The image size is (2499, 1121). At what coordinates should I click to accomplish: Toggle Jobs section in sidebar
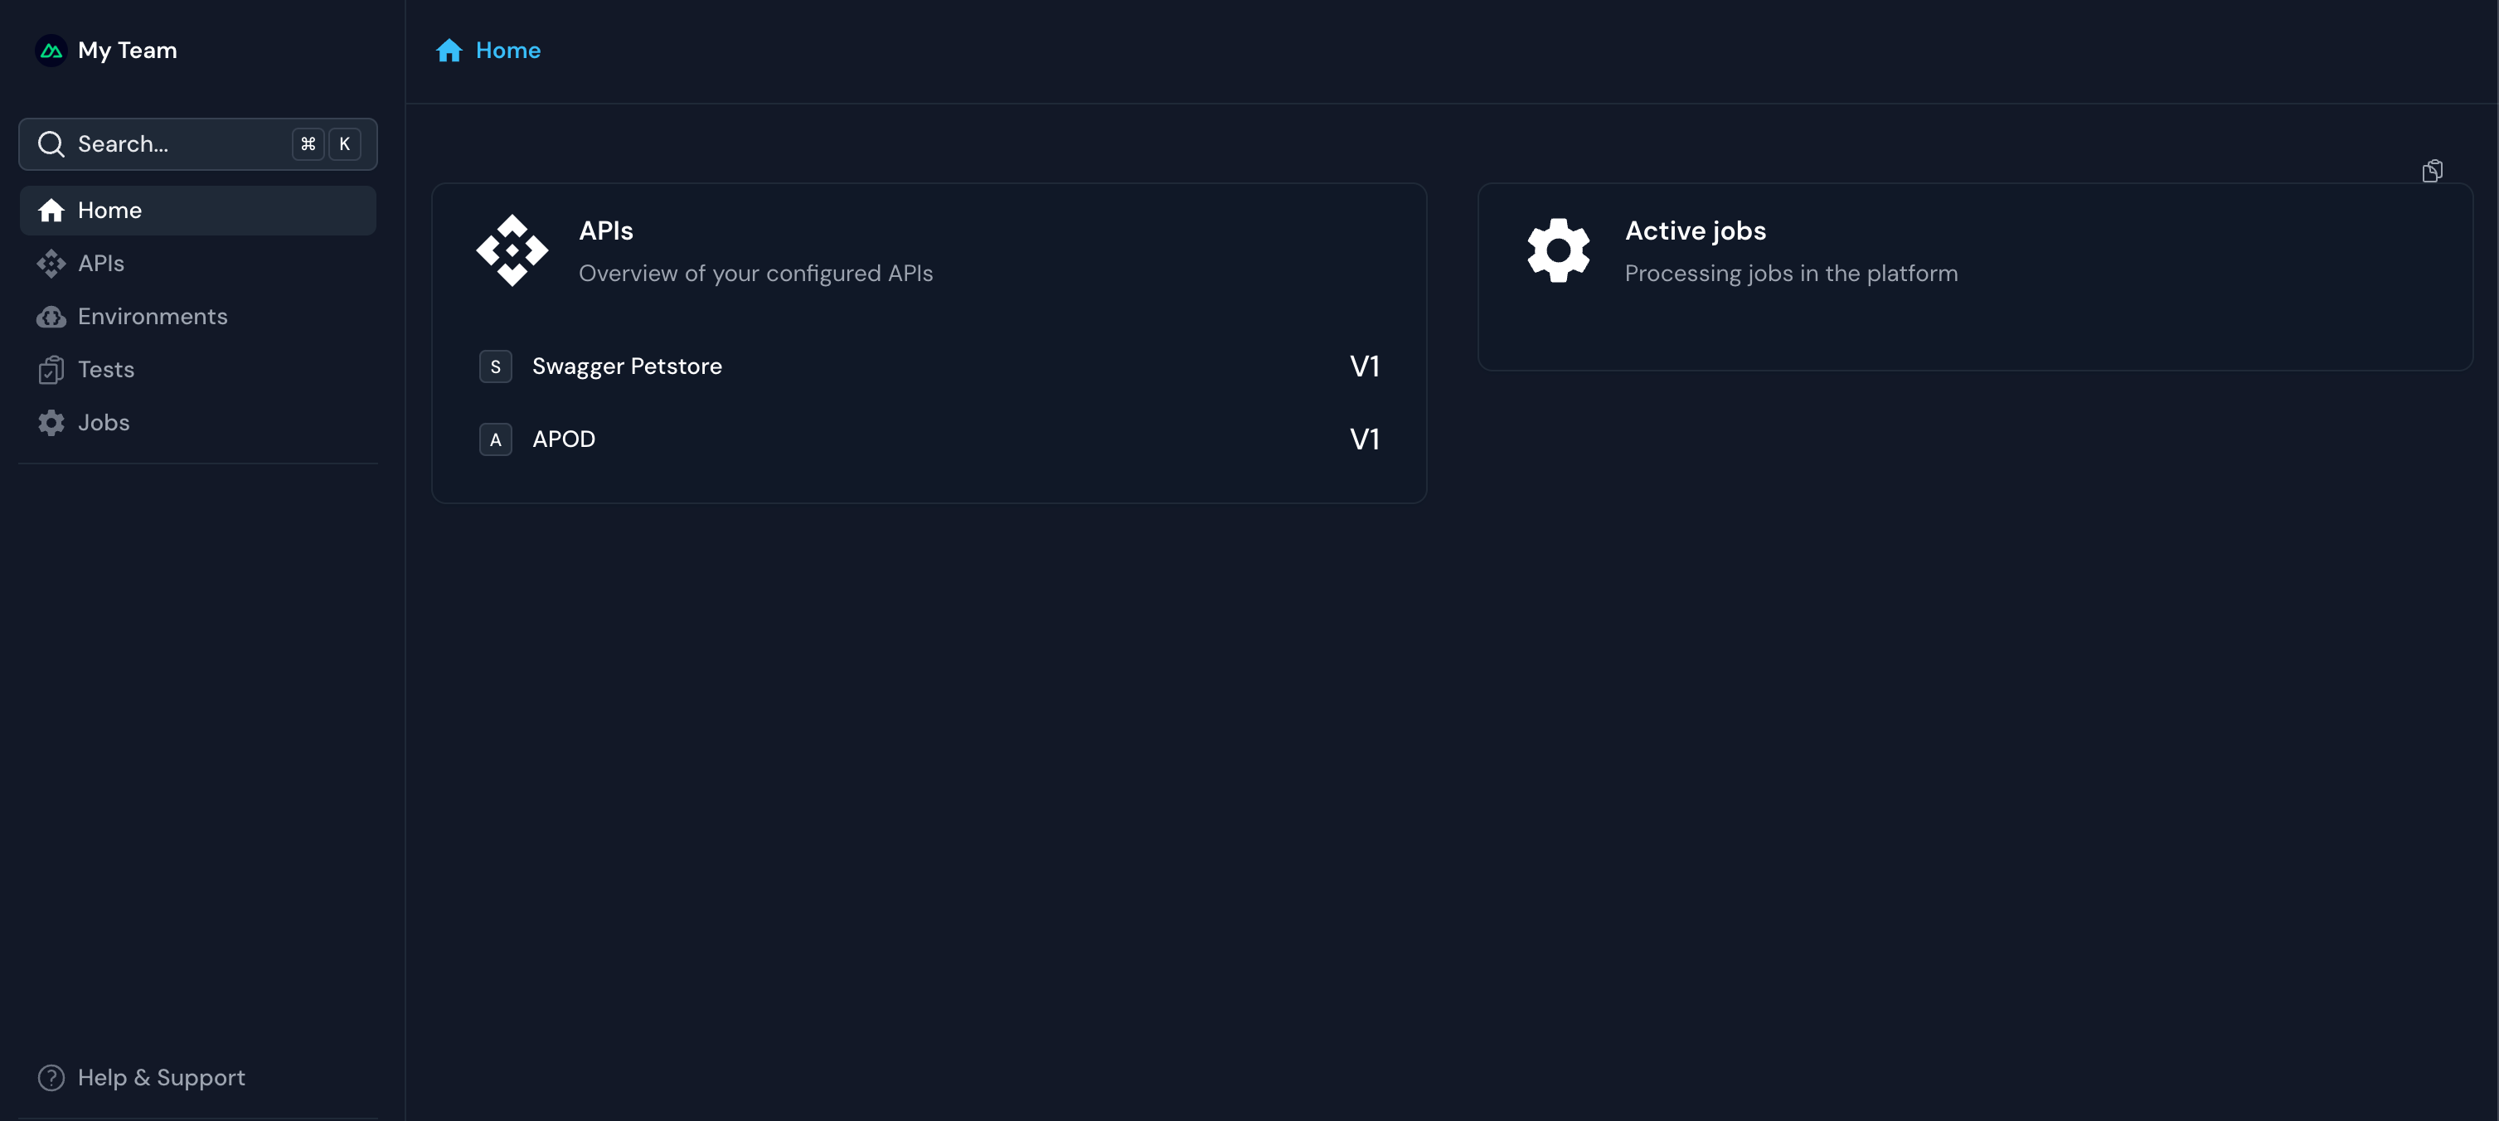104,421
